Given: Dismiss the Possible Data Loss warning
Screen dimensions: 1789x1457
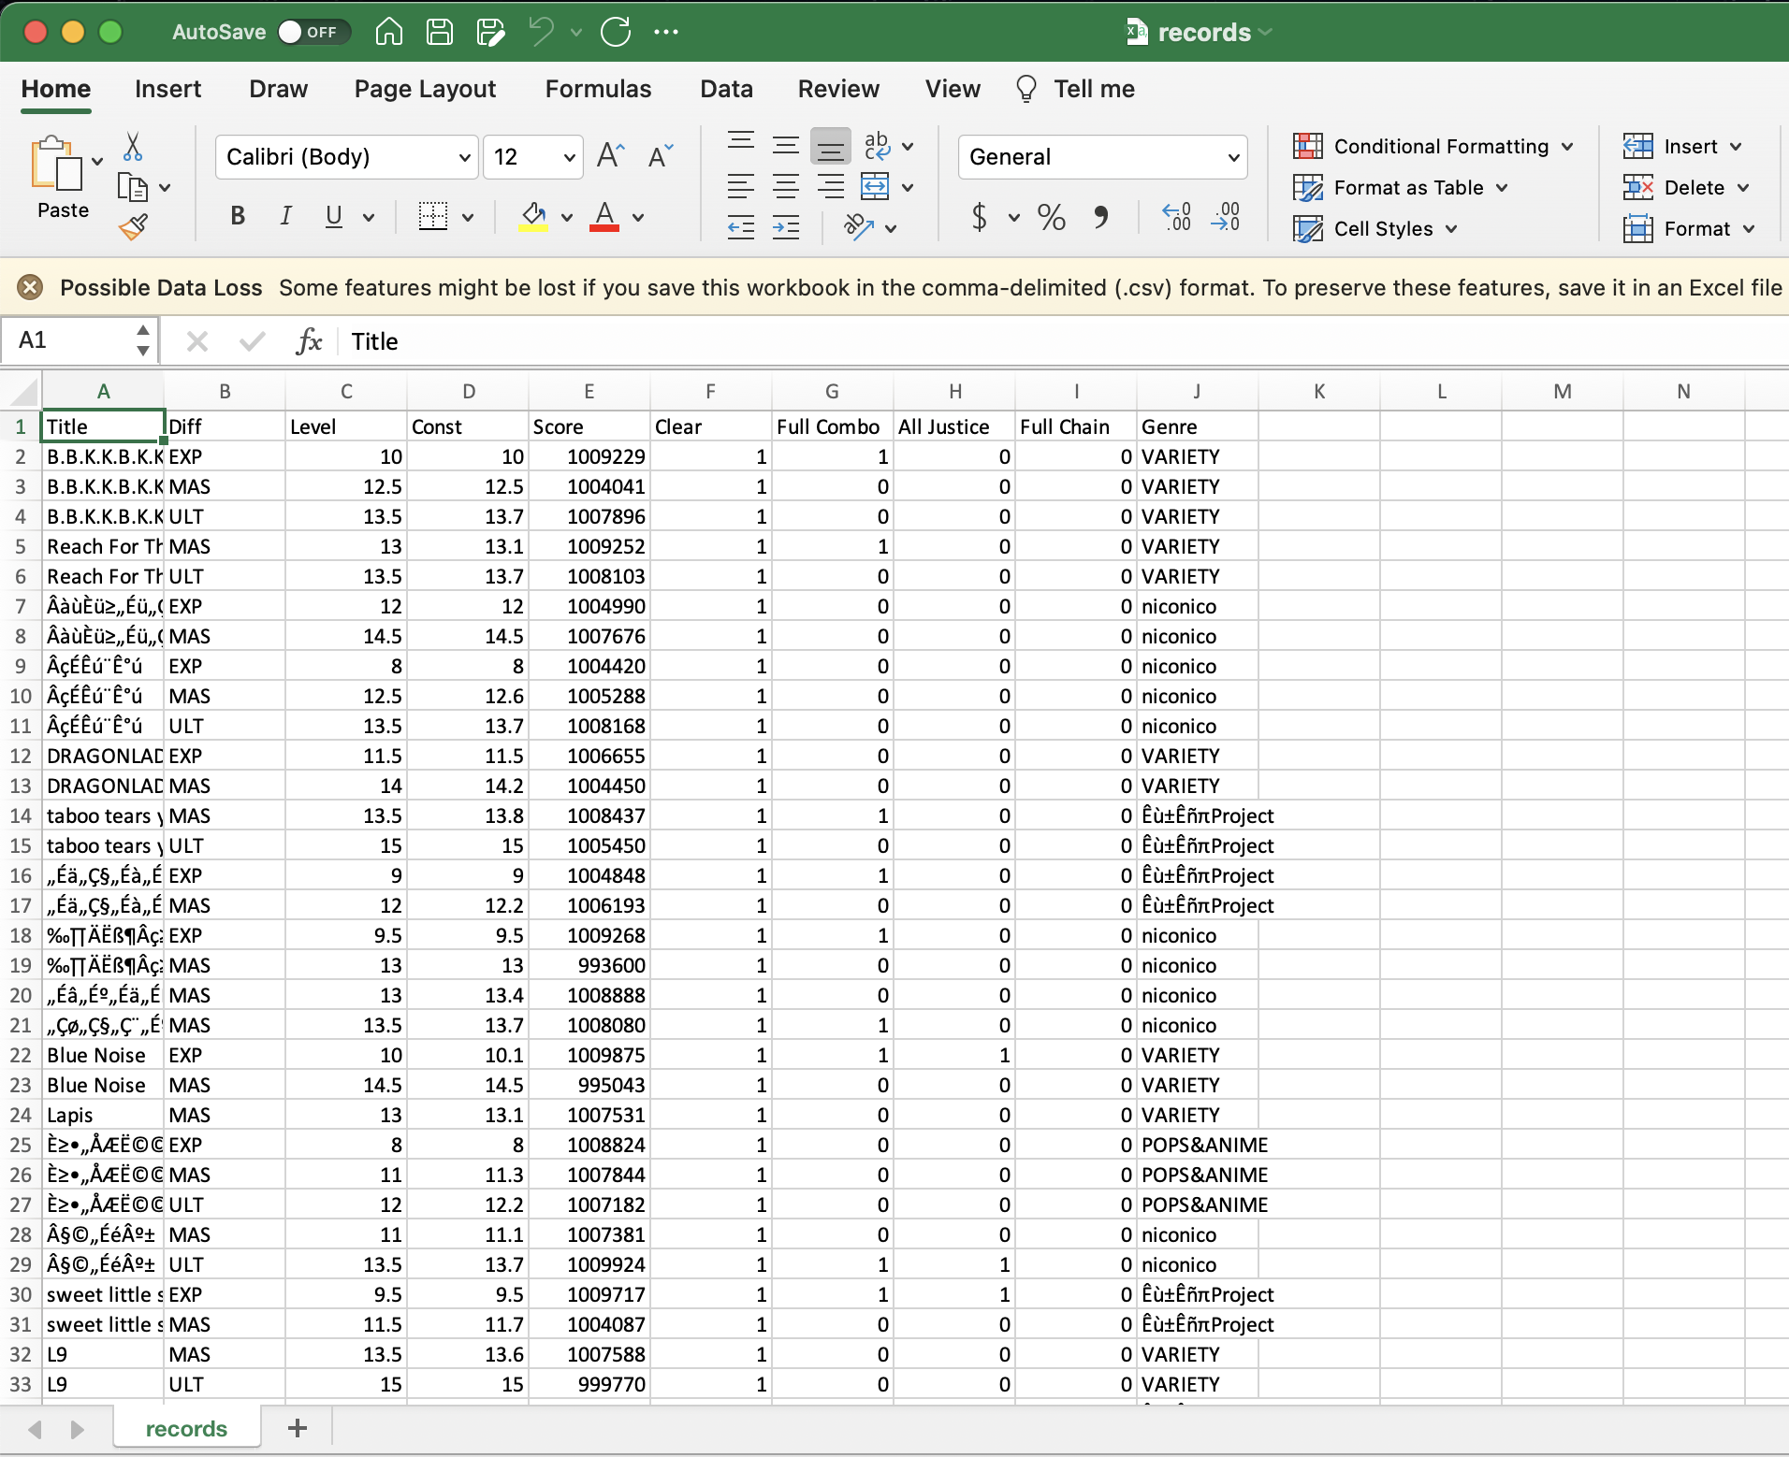Looking at the screenshot, I should (30, 287).
